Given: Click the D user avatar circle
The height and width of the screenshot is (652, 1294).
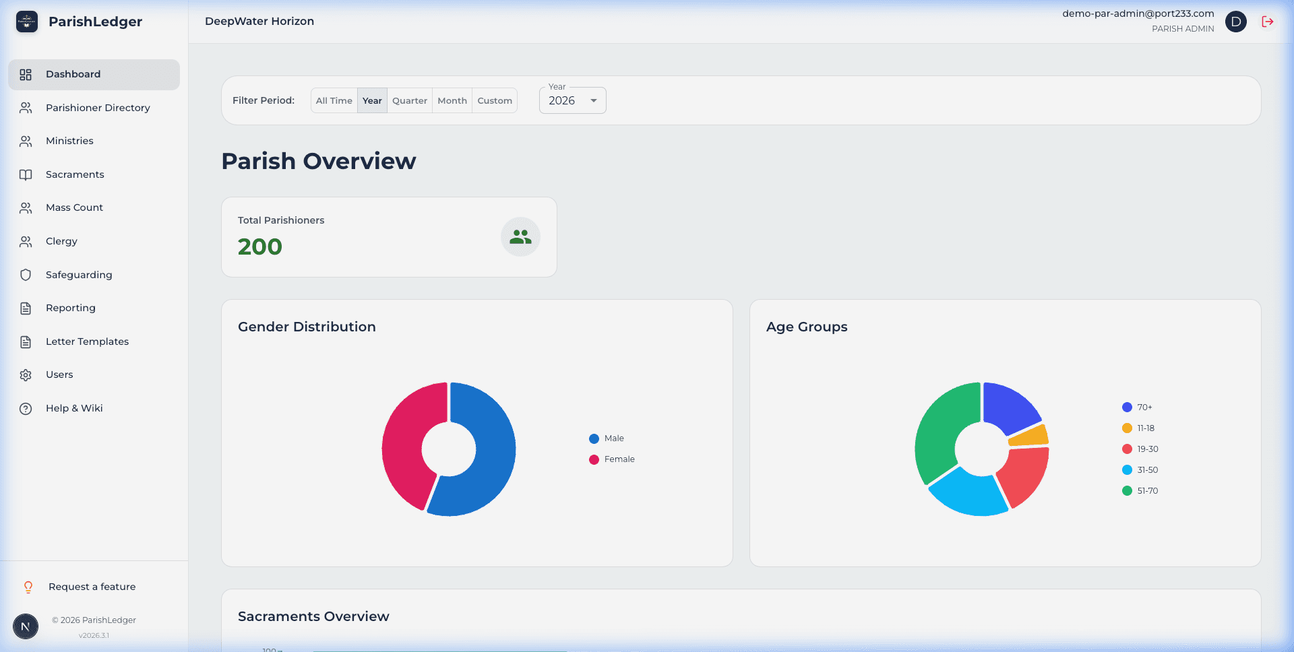Looking at the screenshot, I should [1236, 22].
